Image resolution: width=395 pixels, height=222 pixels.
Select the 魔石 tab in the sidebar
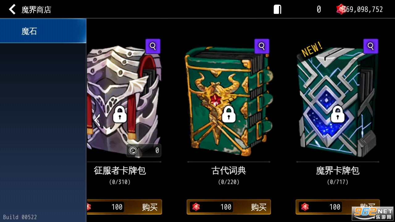coord(43,31)
